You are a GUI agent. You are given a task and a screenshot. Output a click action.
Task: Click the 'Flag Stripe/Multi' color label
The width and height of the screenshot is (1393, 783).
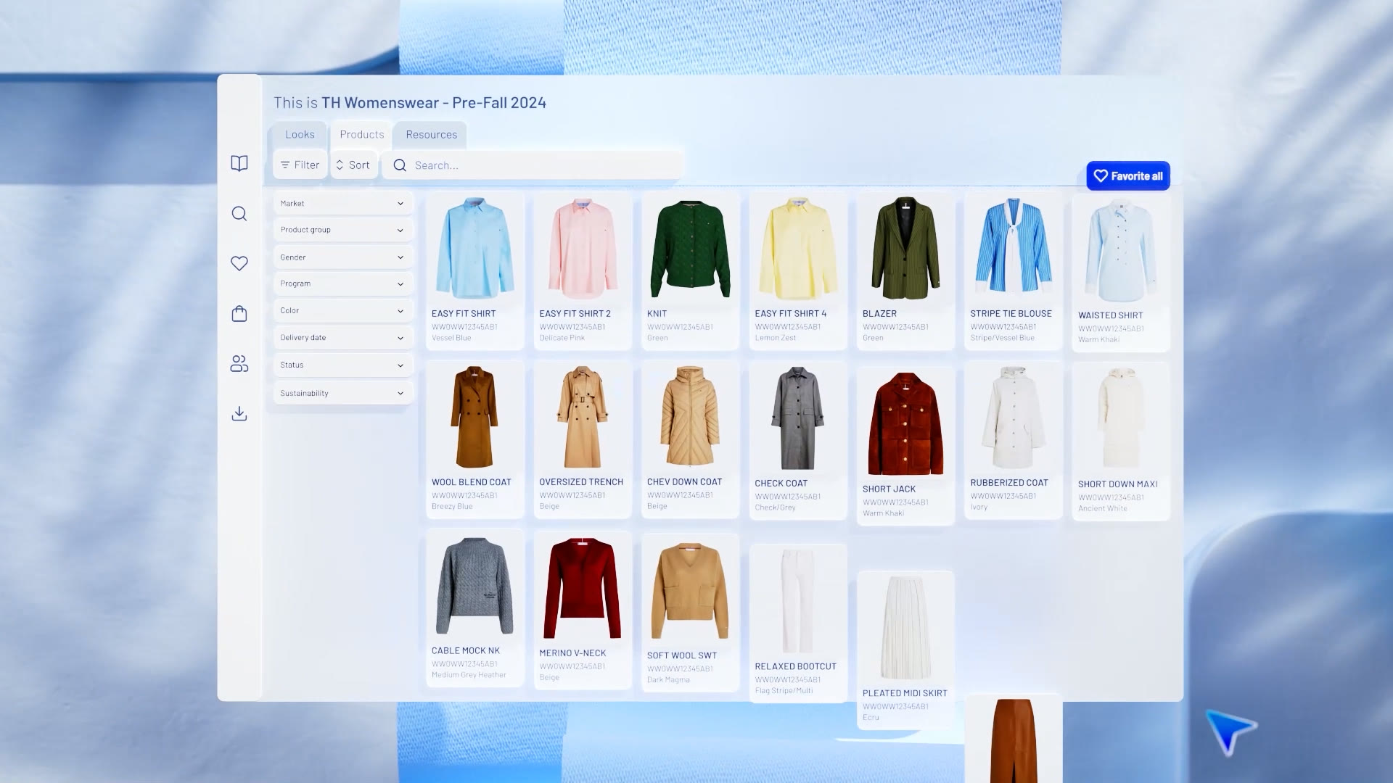pos(784,691)
